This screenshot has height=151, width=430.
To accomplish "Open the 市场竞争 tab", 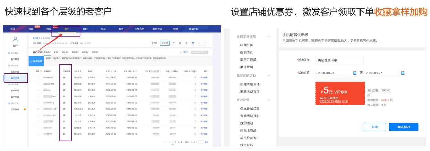I will click(x=139, y=29).
